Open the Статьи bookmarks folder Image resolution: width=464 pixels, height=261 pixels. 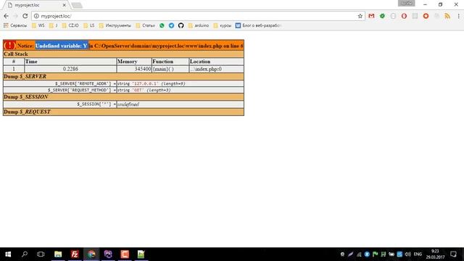pos(145,25)
